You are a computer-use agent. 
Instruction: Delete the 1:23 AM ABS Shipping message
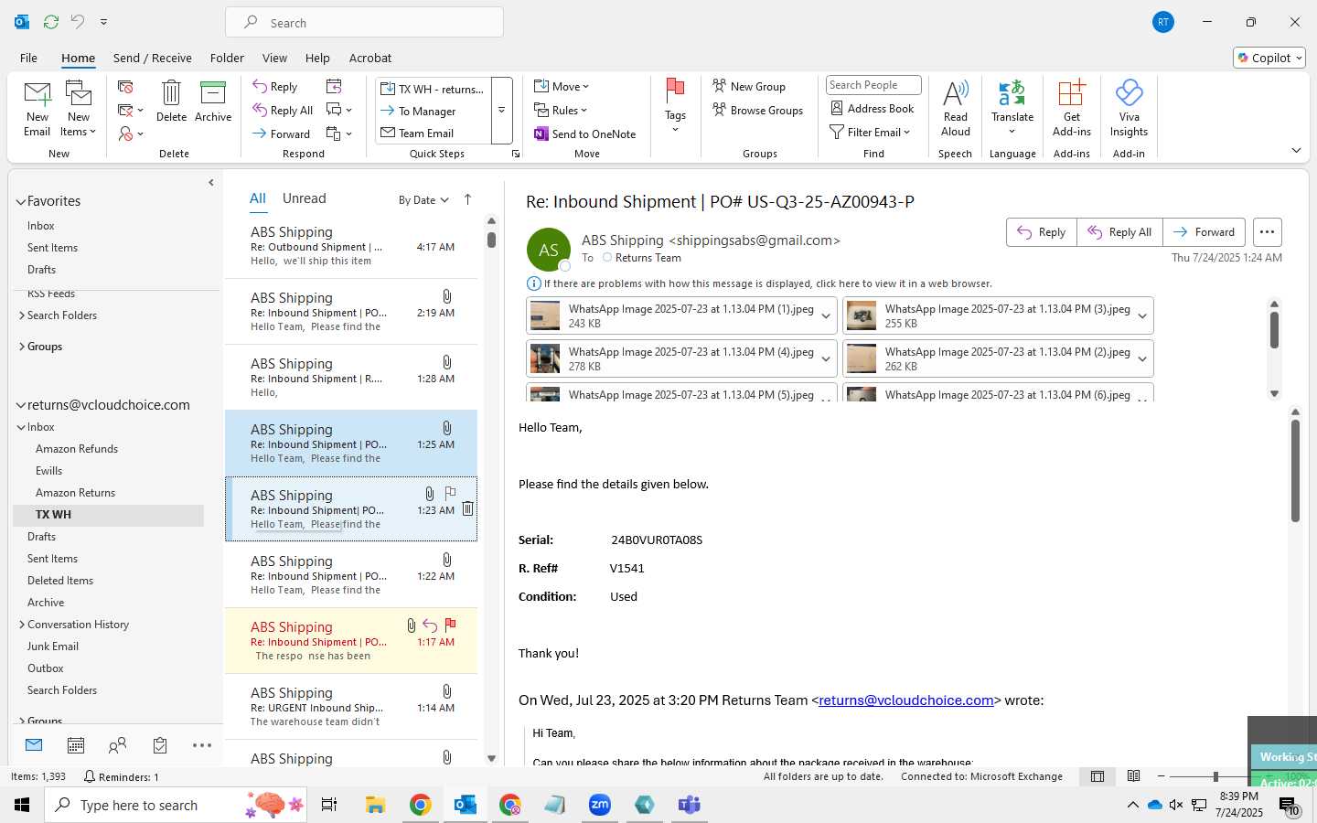pyautogui.click(x=467, y=509)
